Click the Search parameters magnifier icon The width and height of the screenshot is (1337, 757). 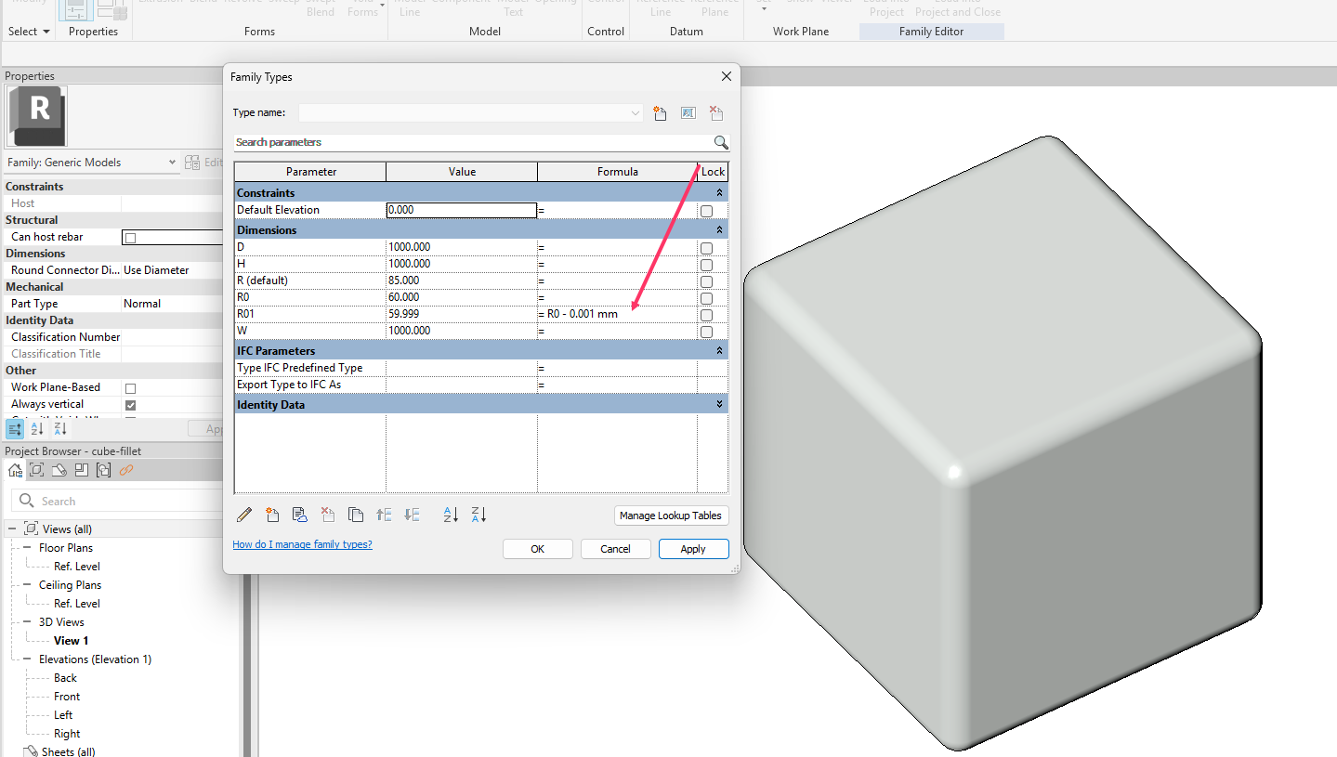coord(721,142)
